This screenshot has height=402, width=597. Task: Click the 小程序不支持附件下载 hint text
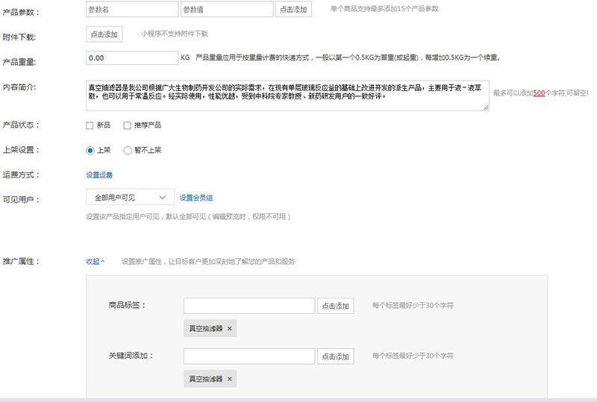(175, 34)
